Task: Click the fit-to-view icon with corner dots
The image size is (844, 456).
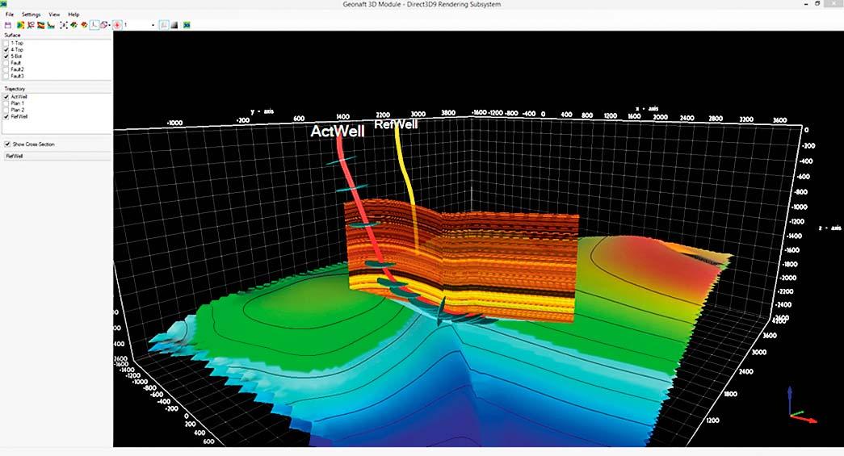Action: point(64,25)
